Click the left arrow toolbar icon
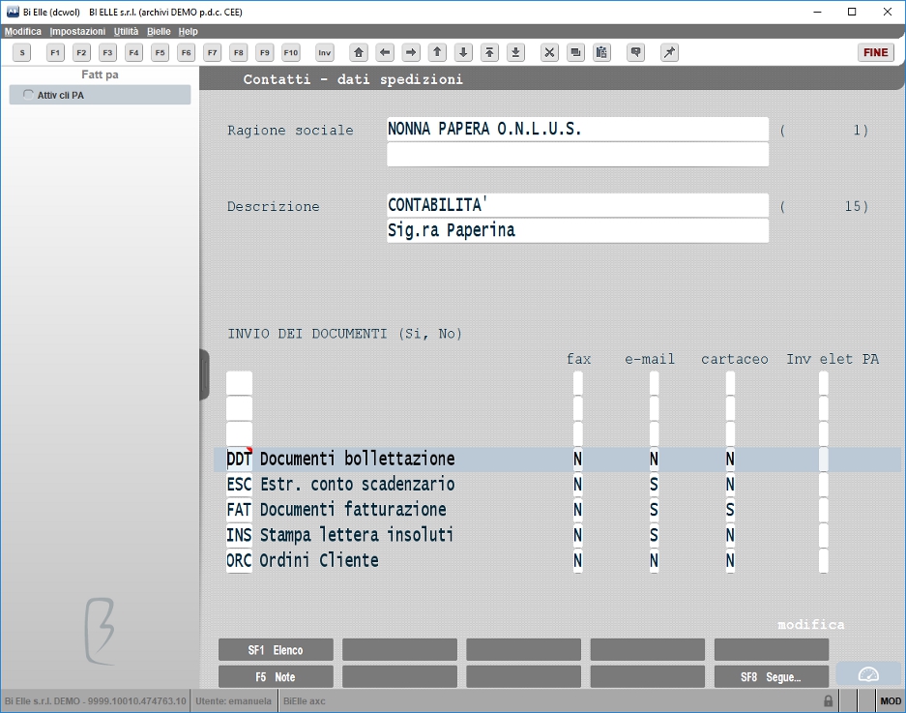Screen dimensions: 906x713 pos(385,52)
